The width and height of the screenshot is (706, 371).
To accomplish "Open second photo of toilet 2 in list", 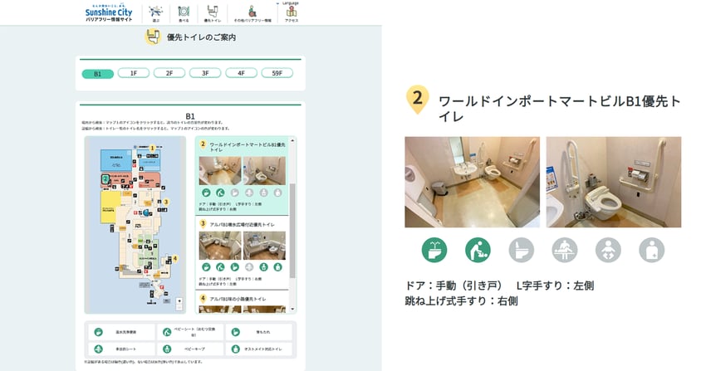I will point(264,171).
